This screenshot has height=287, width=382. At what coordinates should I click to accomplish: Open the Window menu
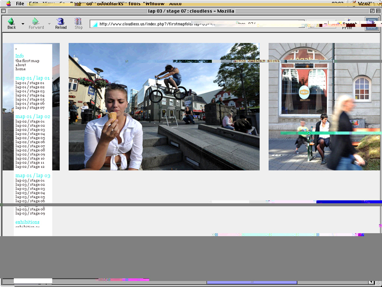click(155, 4)
